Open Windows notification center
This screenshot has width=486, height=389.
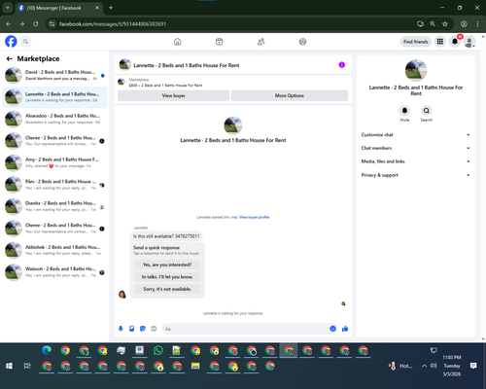473,366
